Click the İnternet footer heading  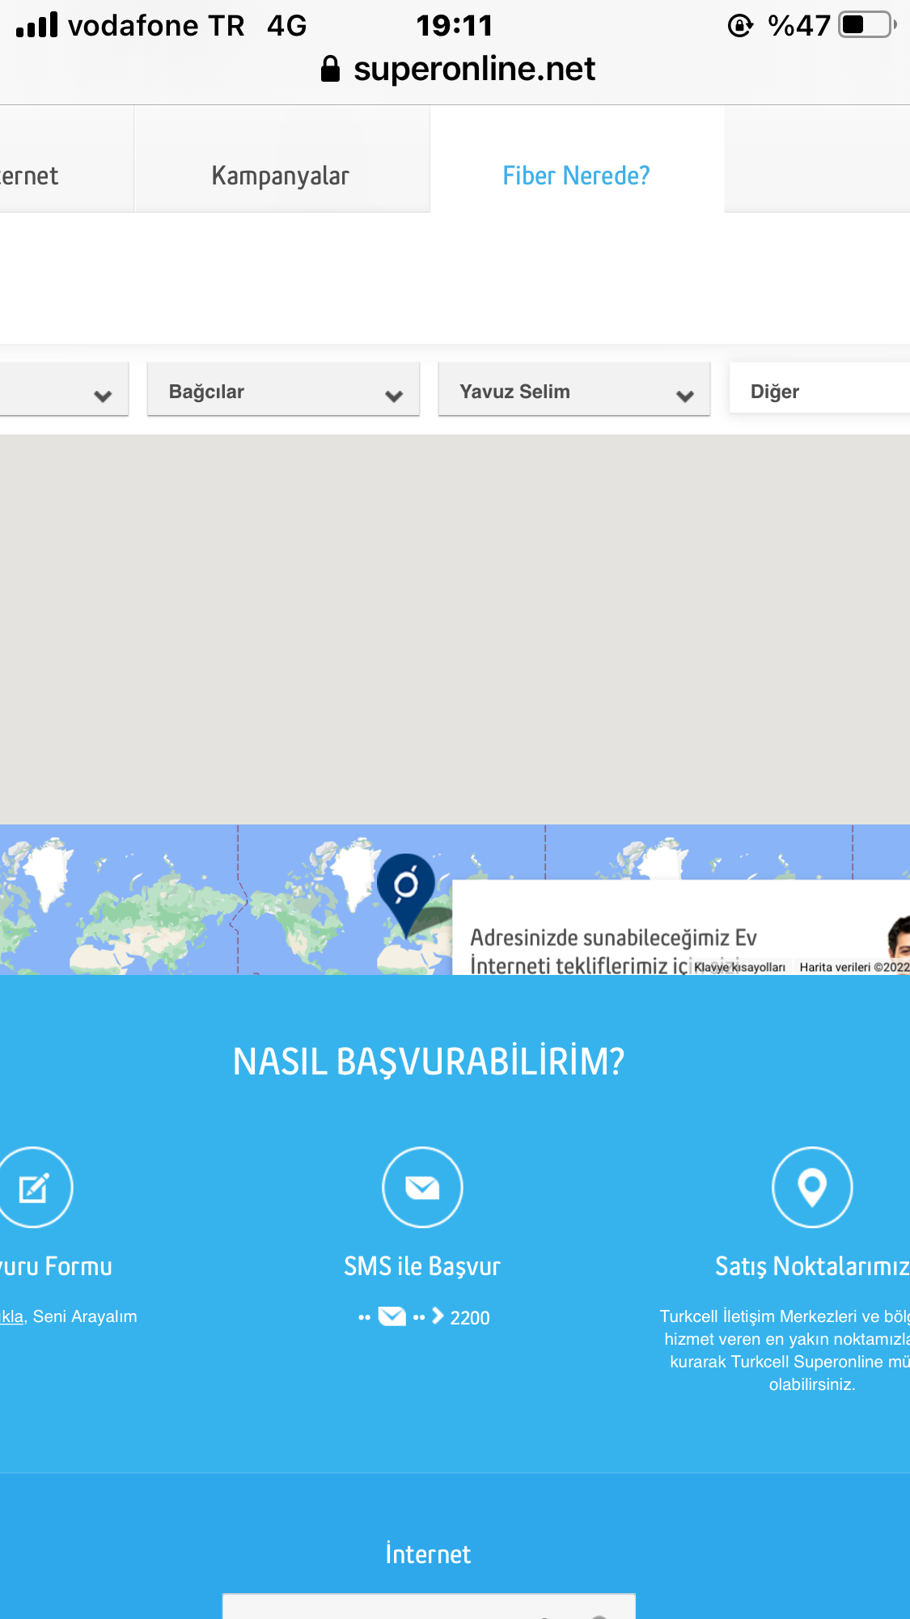coord(428,1554)
